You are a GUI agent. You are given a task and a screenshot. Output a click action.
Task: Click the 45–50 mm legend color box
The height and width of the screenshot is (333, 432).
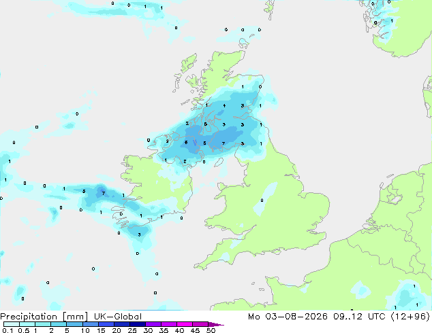click(x=200, y=324)
